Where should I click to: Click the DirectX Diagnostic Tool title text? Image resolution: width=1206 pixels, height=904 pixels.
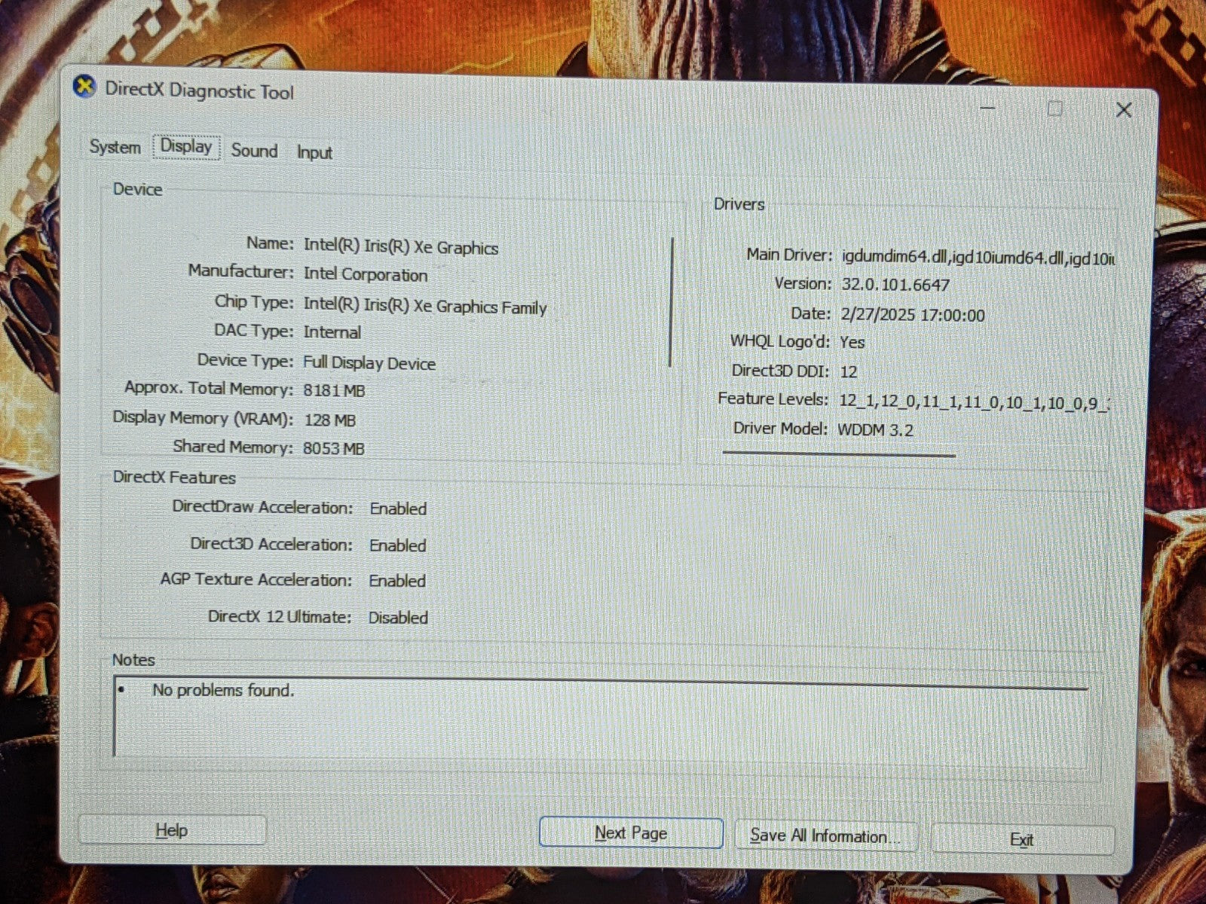(x=199, y=91)
